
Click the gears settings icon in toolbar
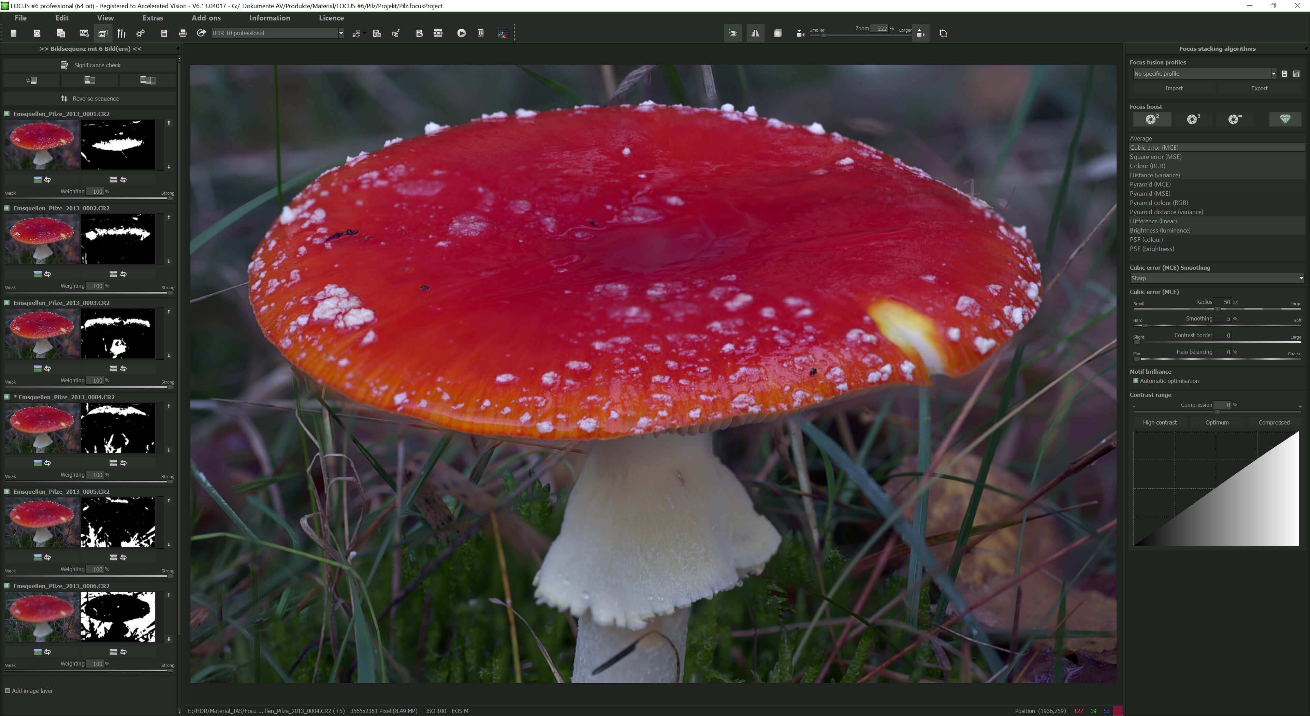point(141,33)
